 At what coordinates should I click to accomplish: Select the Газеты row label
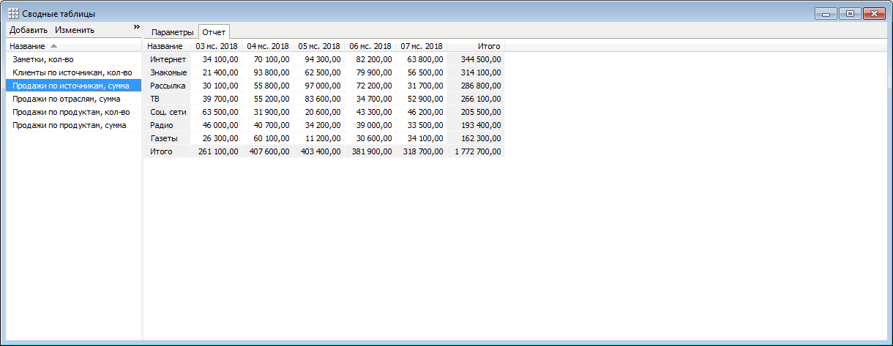click(168, 138)
